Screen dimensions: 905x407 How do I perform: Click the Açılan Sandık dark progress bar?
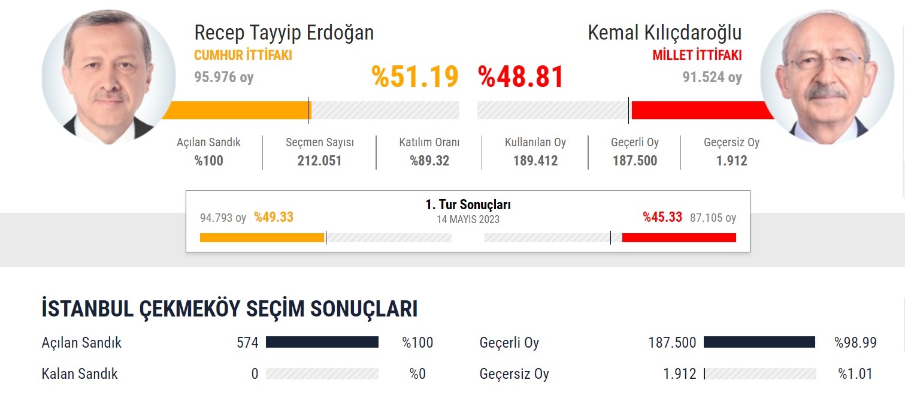click(322, 342)
